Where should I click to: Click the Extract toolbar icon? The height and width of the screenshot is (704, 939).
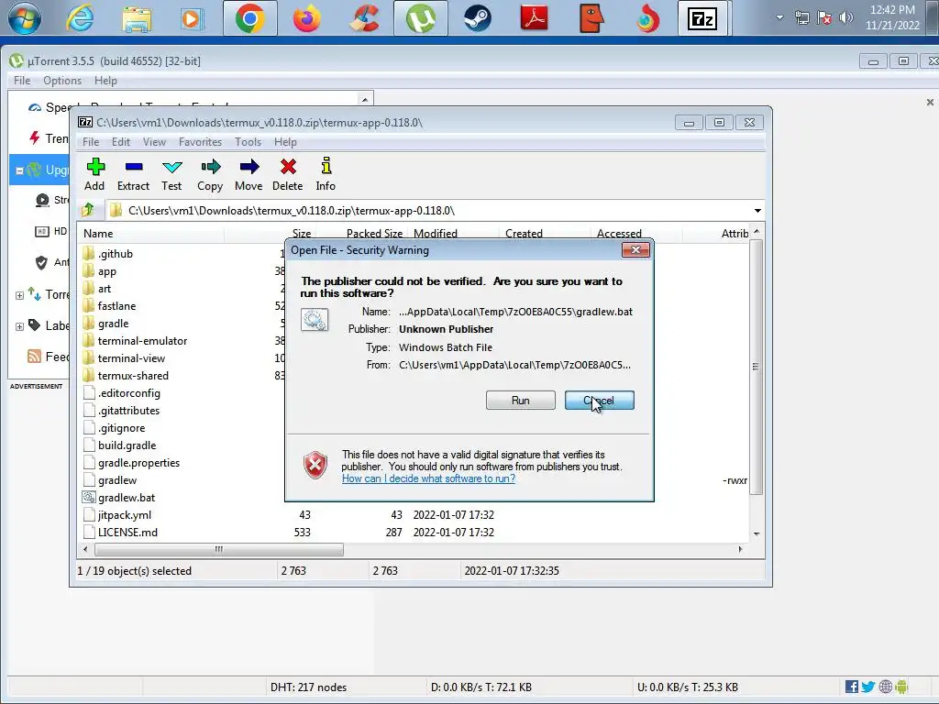click(134, 167)
